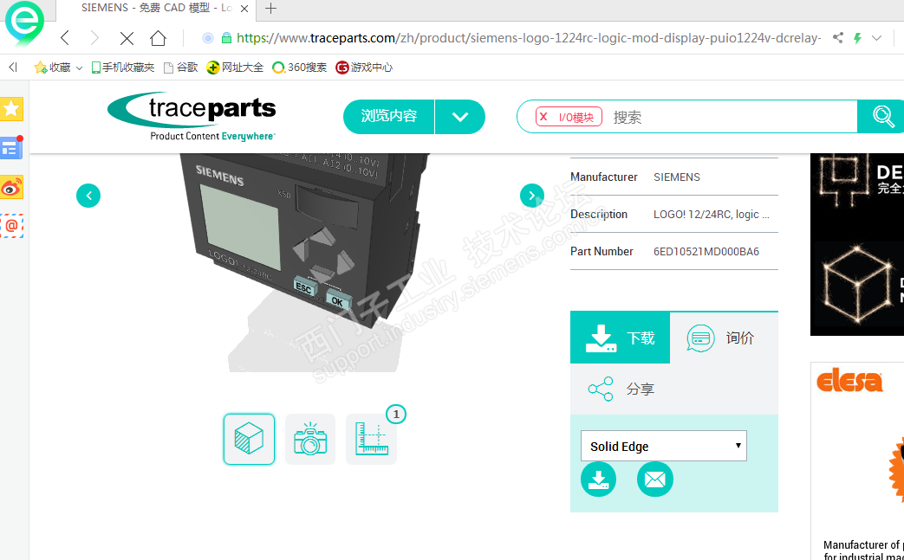Collapse the bookmarks bar sidebar toggle
Image resolution: width=904 pixels, height=560 pixels.
(13, 68)
